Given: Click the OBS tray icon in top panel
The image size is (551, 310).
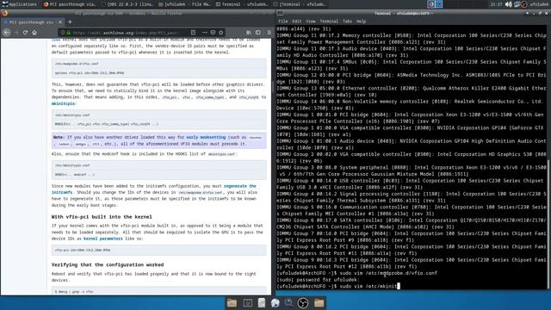Looking at the screenshot, I should click(524, 4).
